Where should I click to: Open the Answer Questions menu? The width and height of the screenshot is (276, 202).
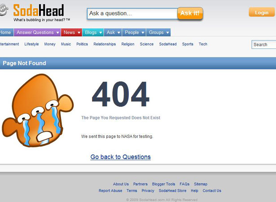[x=37, y=32]
